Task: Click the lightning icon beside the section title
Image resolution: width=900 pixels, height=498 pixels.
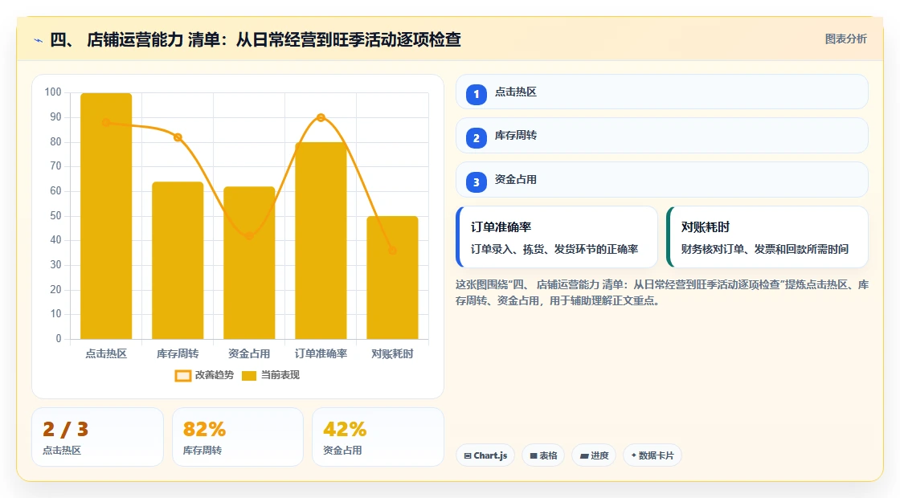Action: click(39, 40)
